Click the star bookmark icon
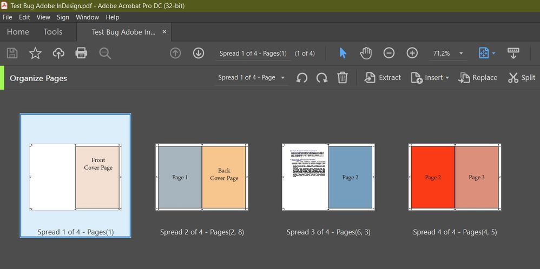The image size is (540, 269). tap(35, 53)
